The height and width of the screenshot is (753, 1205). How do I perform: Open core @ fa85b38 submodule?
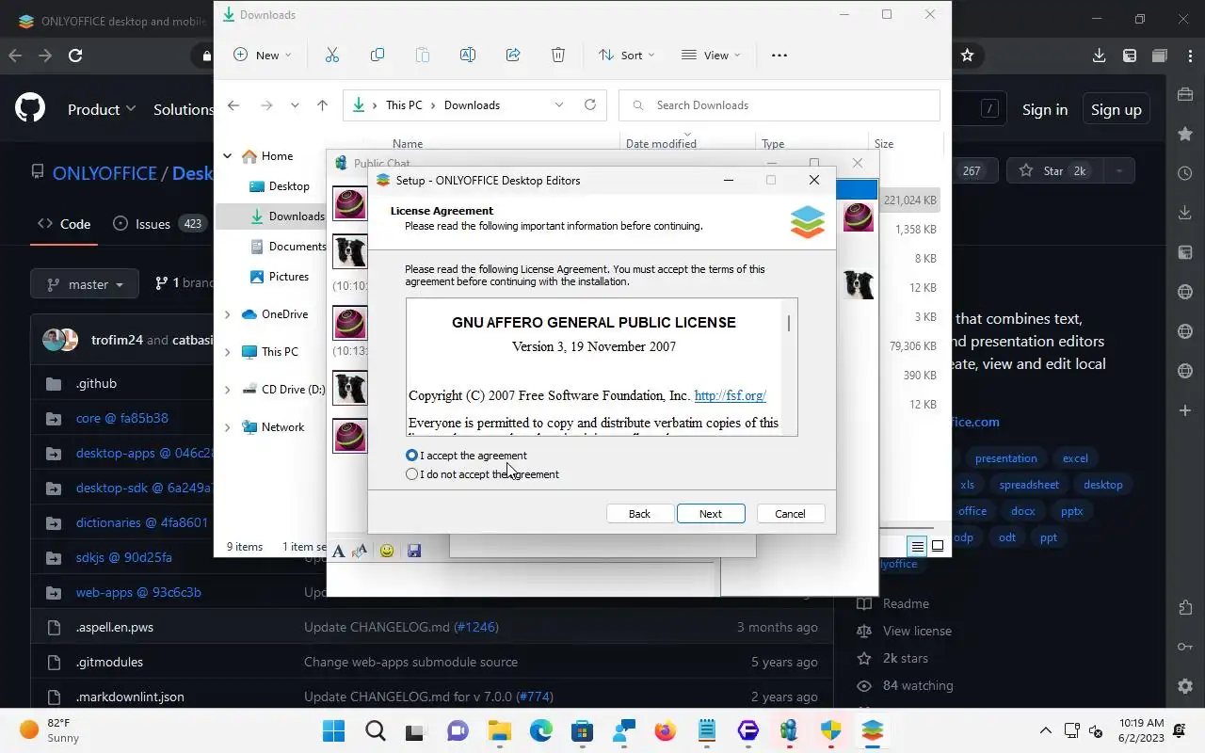pyautogui.click(x=122, y=418)
